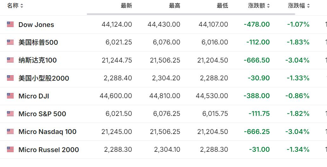Click the flag icon beside Micro Nasdaq 100
327x167 pixels.
click(x=10, y=132)
